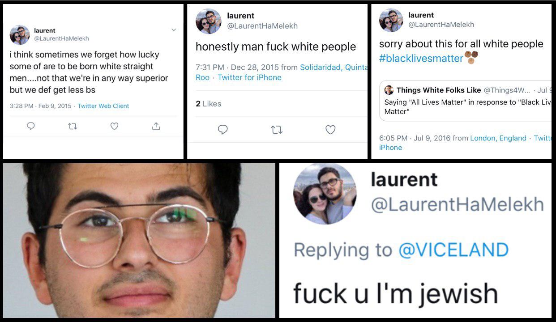Image resolution: width=556 pixels, height=322 pixels.
Task: Click reply icon on 2015 Web Client tweet
Action: [x=31, y=127]
